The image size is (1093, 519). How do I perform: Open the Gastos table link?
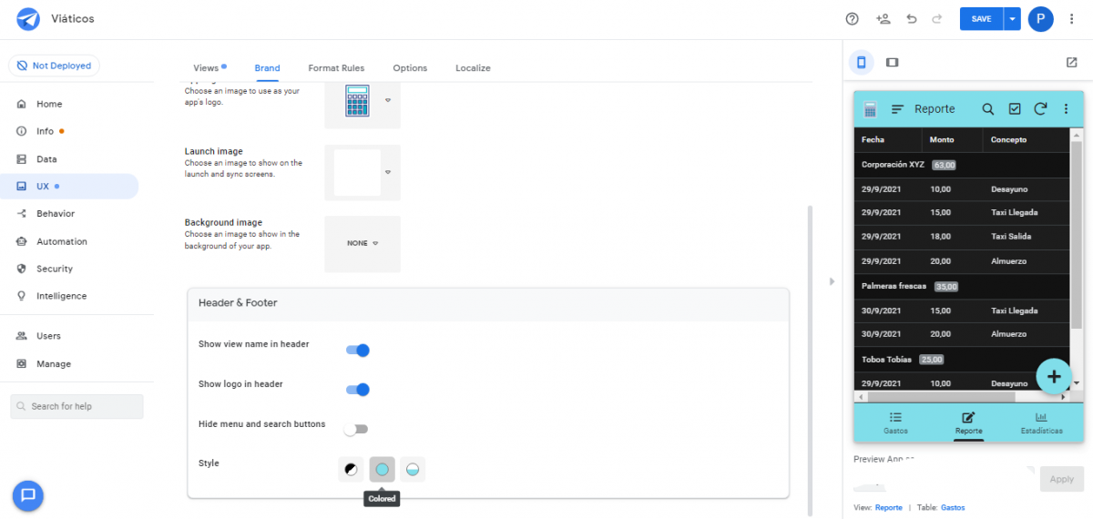coord(953,507)
